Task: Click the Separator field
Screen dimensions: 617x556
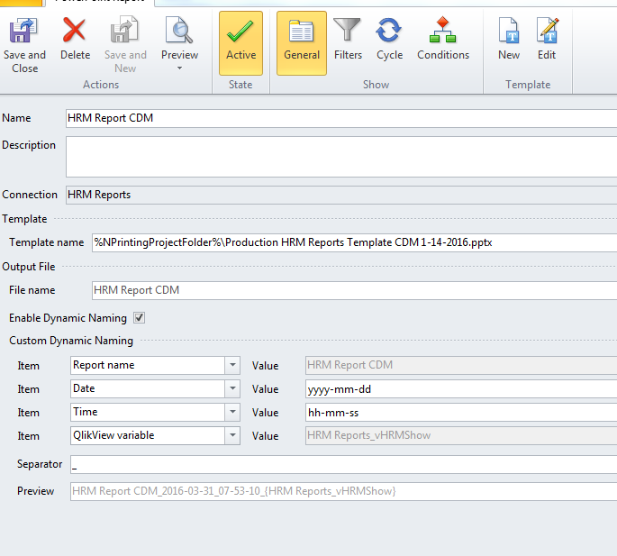Action: click(x=343, y=464)
